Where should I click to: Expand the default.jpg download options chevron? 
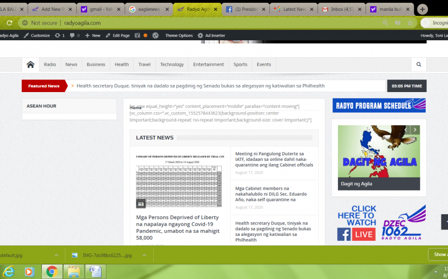[56, 255]
